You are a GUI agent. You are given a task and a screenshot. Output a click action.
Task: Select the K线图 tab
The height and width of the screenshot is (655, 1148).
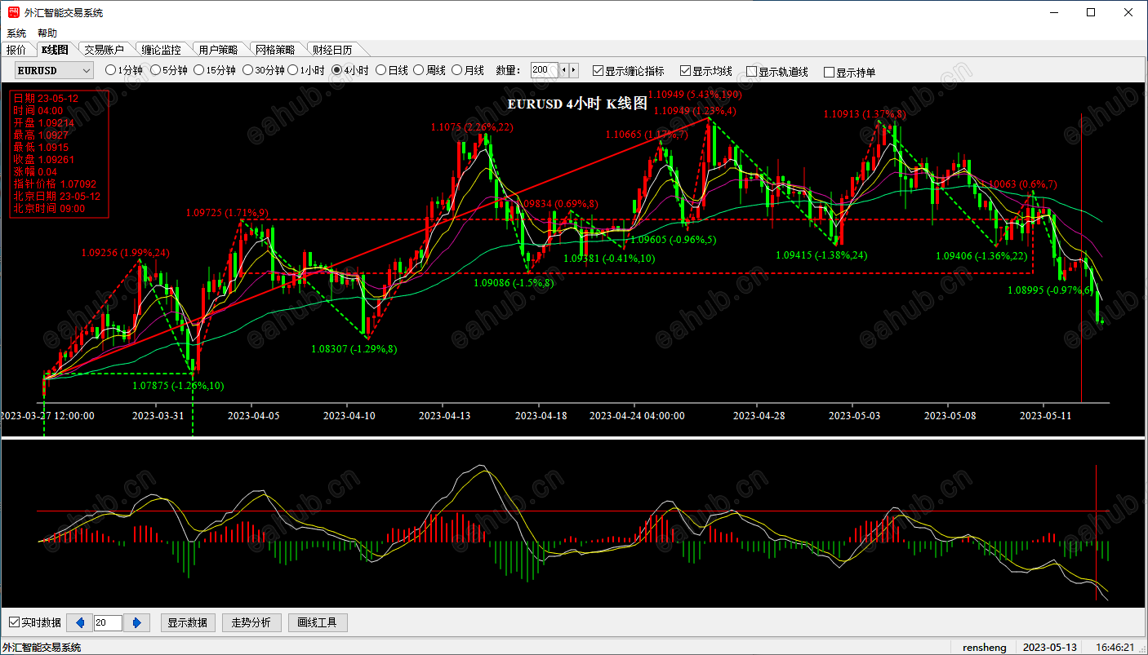point(55,50)
